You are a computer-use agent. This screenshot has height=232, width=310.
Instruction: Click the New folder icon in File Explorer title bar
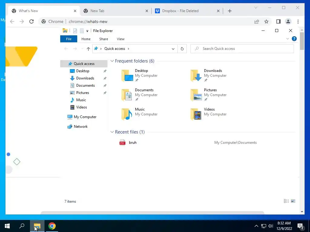tap(82, 31)
